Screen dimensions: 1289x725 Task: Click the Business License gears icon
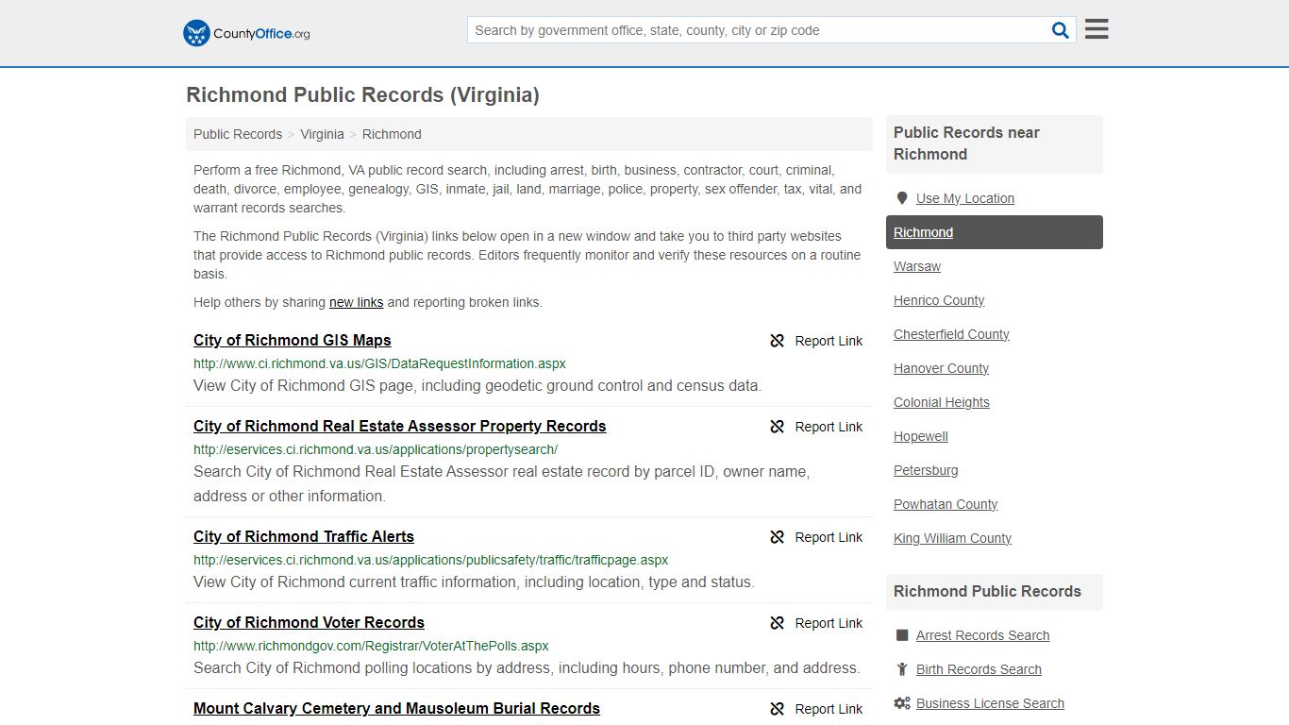902,703
